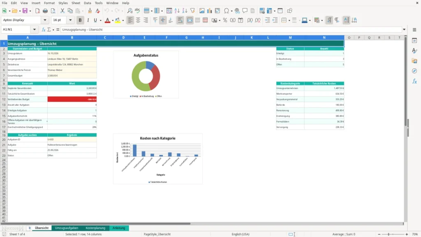Open font size dropdown
The image size is (421, 237).
pos(70,20)
